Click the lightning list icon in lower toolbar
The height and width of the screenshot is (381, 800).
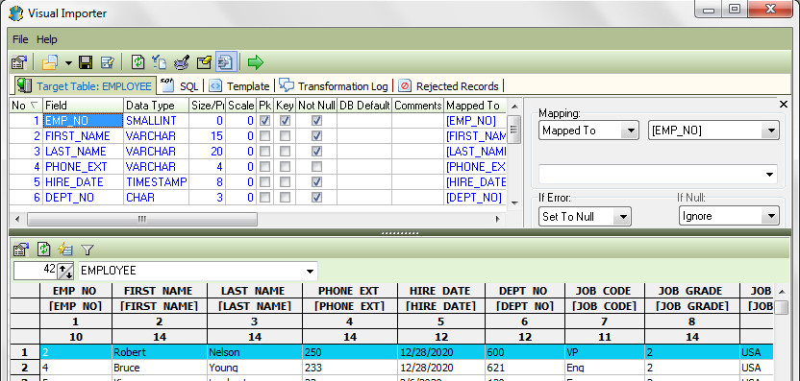click(65, 250)
